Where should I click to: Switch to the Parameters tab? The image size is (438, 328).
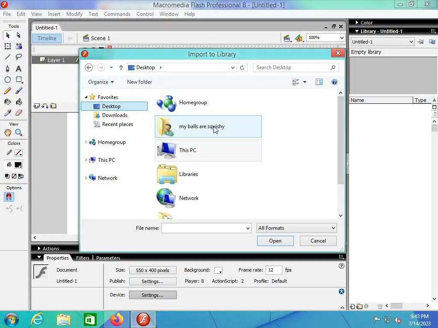pos(108,258)
